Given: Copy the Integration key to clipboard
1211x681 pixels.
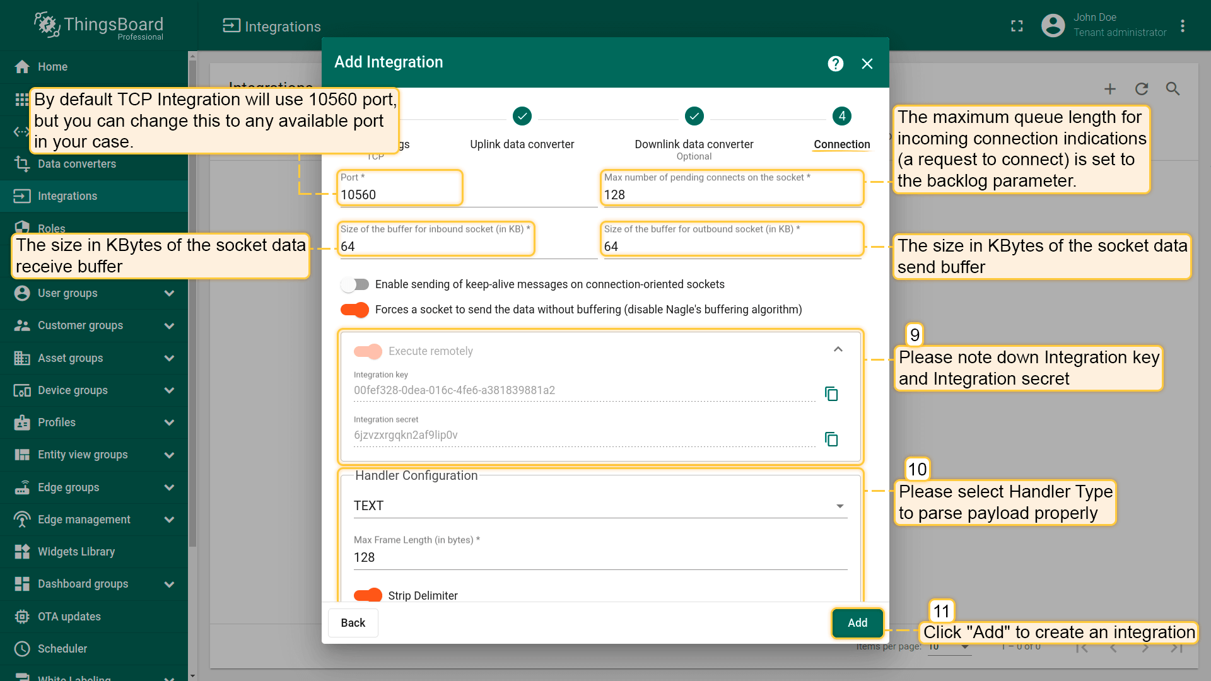Looking at the screenshot, I should point(831,394).
